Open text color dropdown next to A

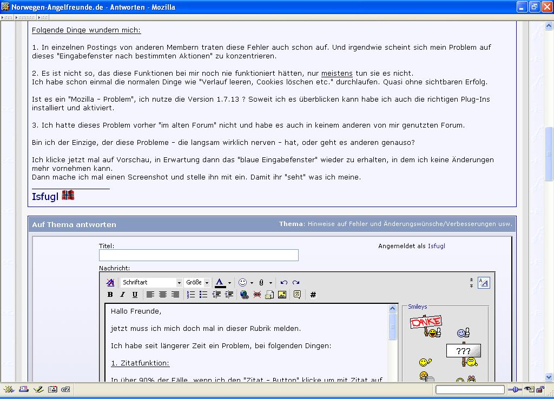(x=229, y=283)
